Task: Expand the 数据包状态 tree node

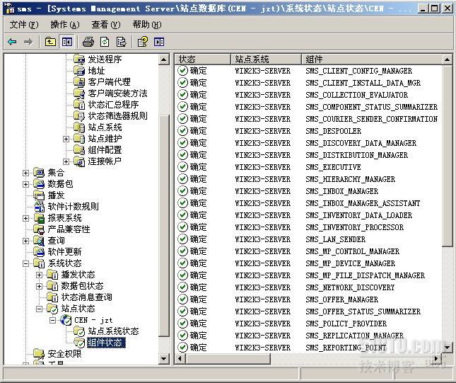Action: pyautogui.click(x=39, y=286)
